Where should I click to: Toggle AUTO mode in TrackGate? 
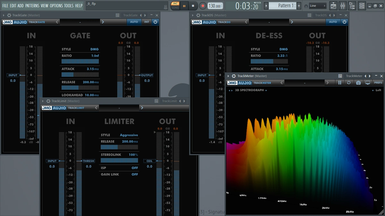[134, 22]
